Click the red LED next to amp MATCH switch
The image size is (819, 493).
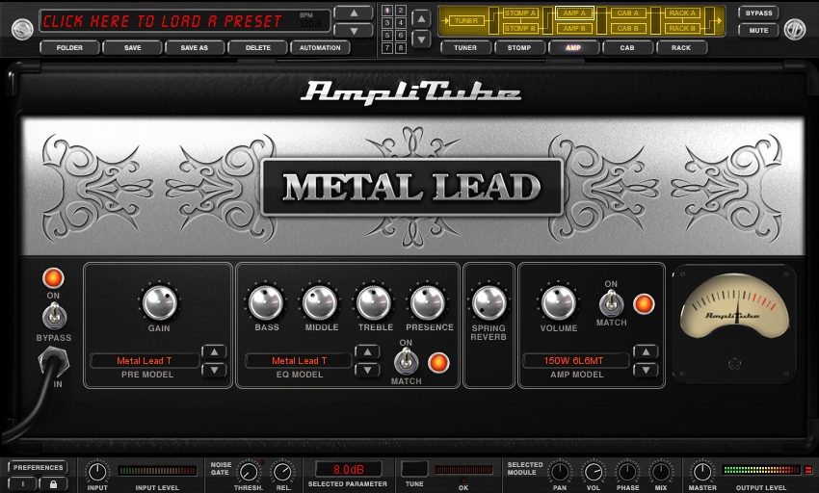[644, 304]
